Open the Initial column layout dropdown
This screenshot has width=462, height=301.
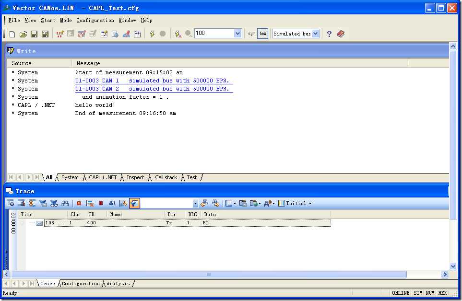[295, 203]
